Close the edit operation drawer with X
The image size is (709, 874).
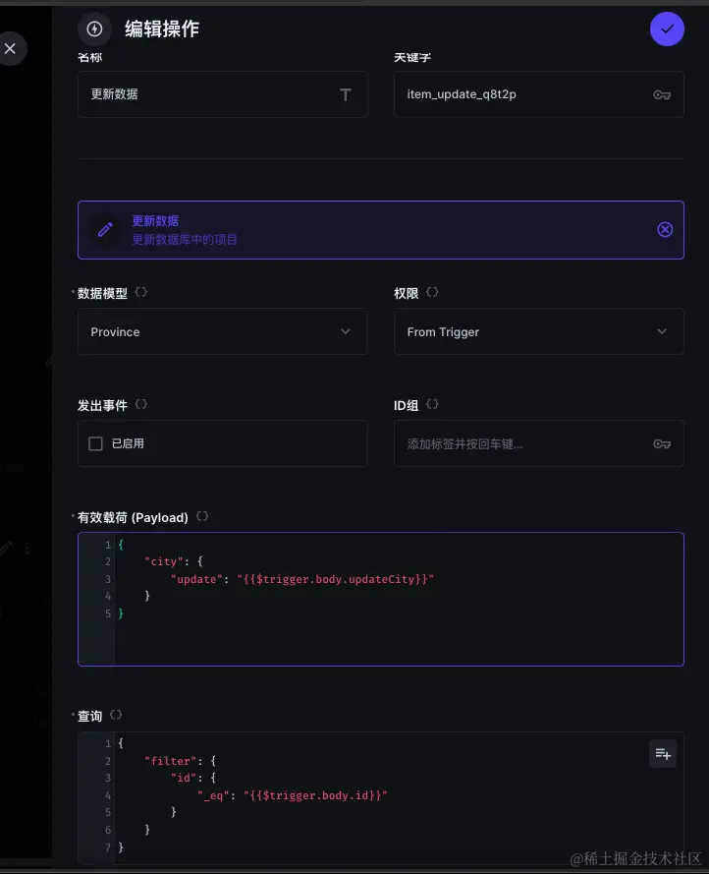(11, 48)
